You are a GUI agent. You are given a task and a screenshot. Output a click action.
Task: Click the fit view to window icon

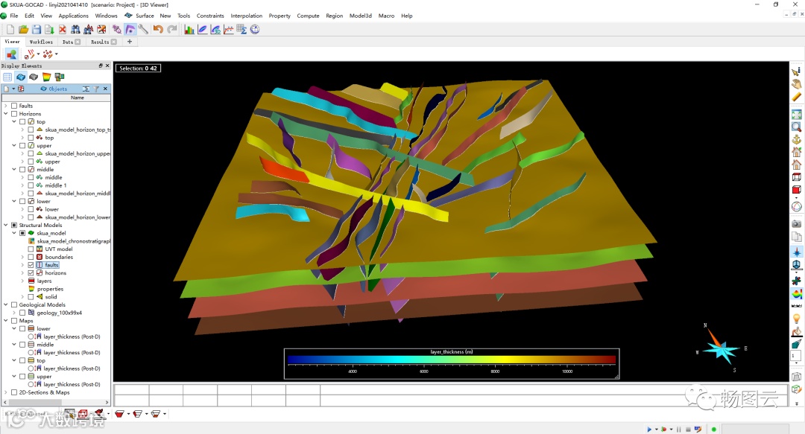point(796,114)
